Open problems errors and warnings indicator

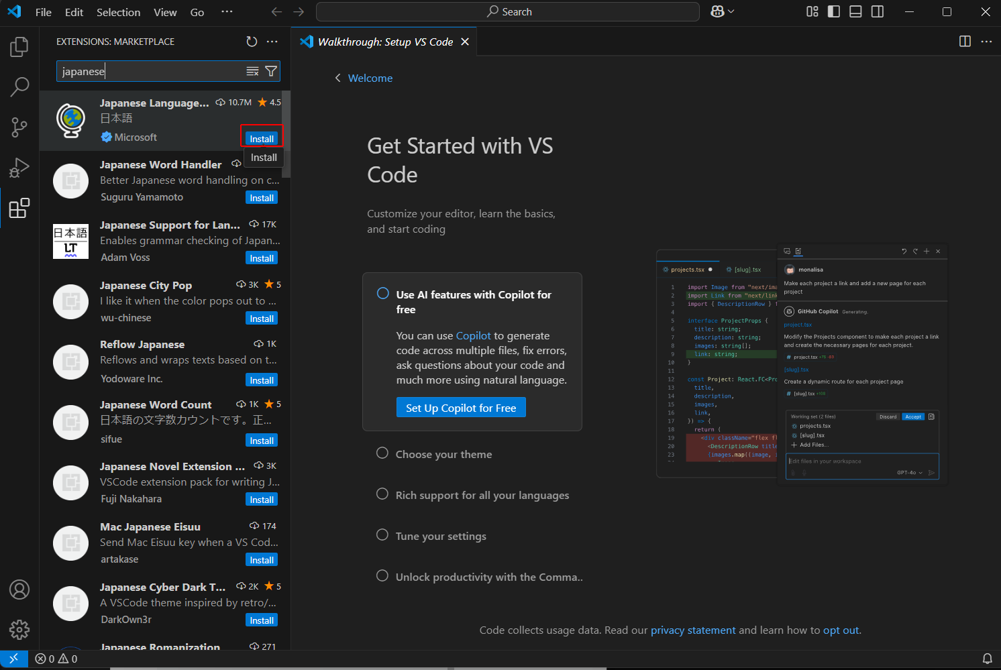[56, 659]
